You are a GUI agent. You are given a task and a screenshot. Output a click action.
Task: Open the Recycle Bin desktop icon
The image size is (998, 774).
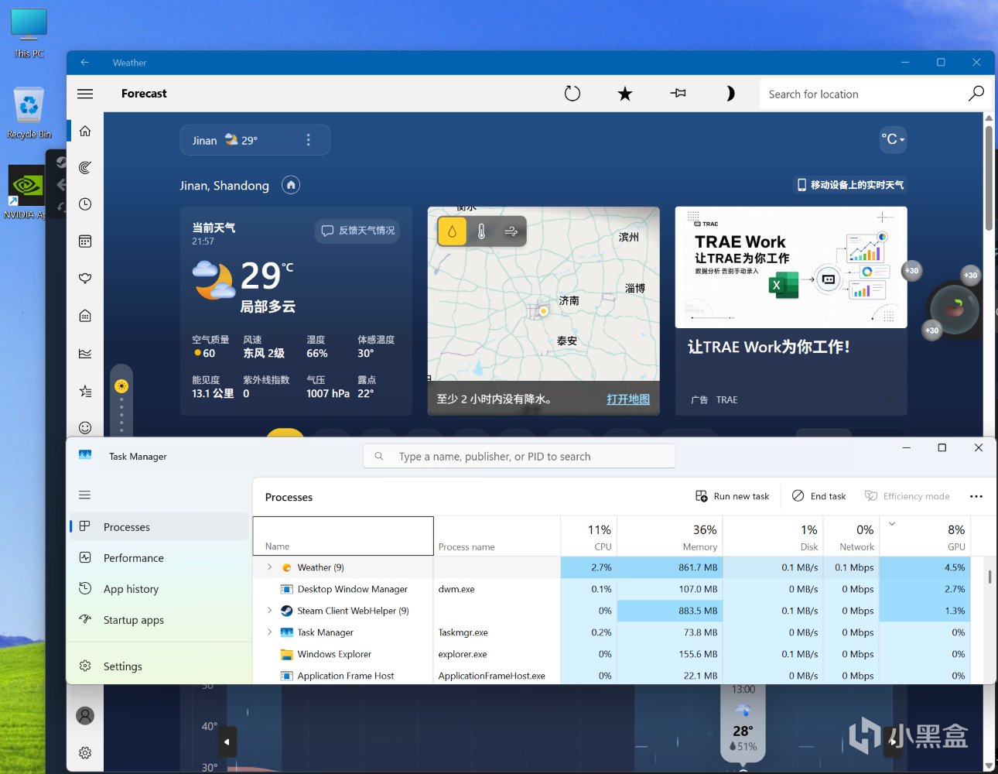[29, 113]
